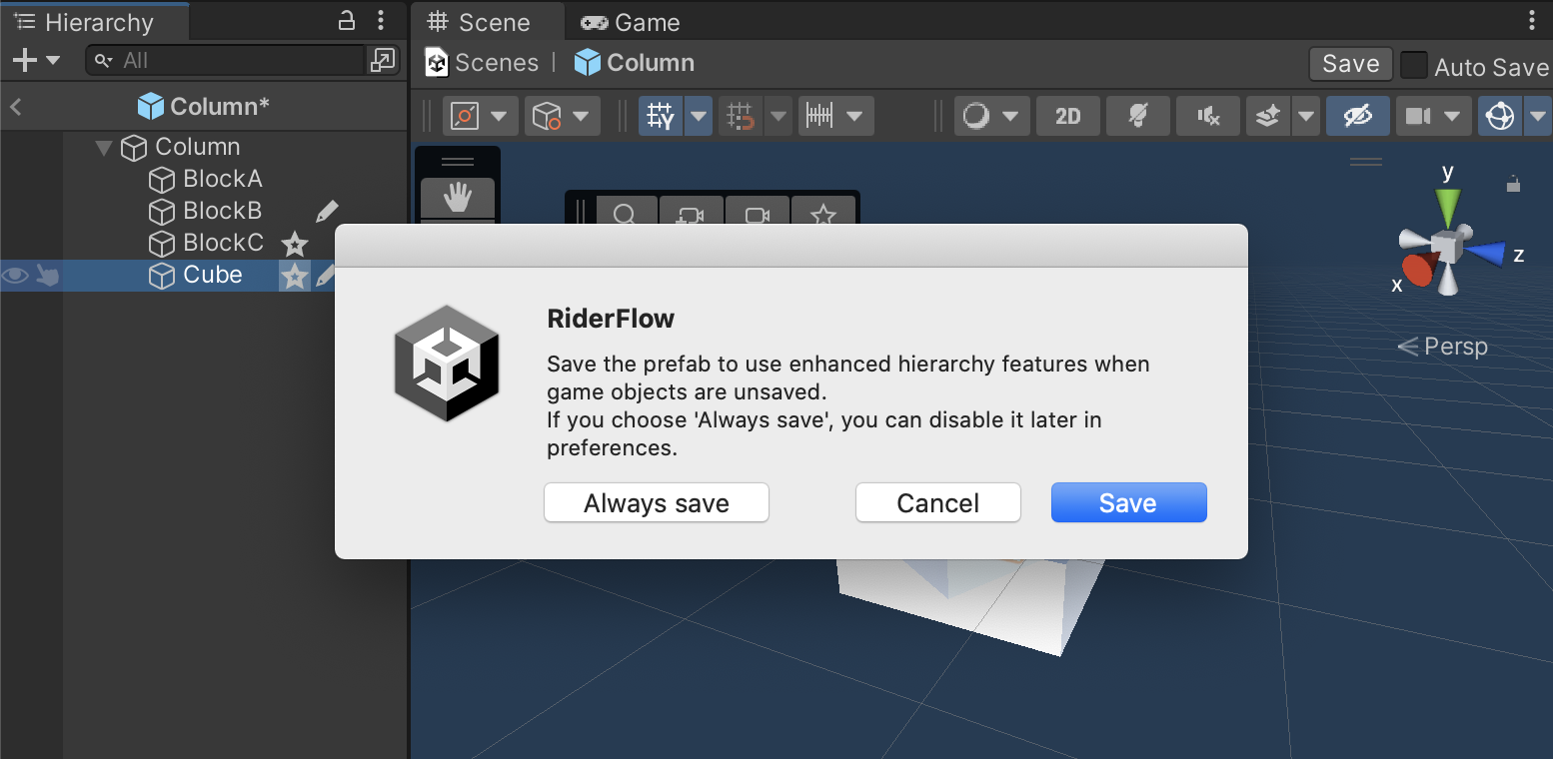The image size is (1553, 759).
Task: Enable the Auto Save checkbox
Action: [1413, 65]
